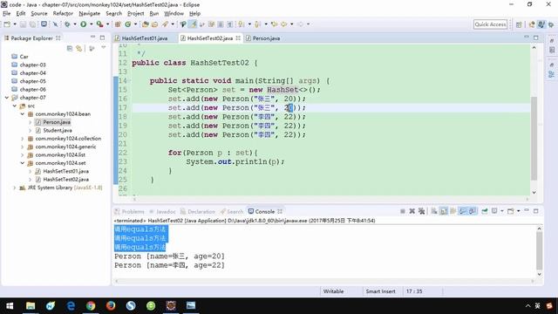This screenshot has height=314, width=558.
Task: Open Google Chrome from the taskbar
Action: [91, 306]
